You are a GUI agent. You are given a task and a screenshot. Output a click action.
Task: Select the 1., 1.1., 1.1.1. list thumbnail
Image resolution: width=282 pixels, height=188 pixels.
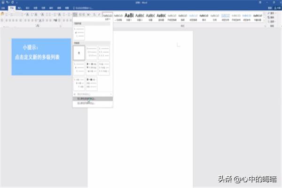[104, 53]
